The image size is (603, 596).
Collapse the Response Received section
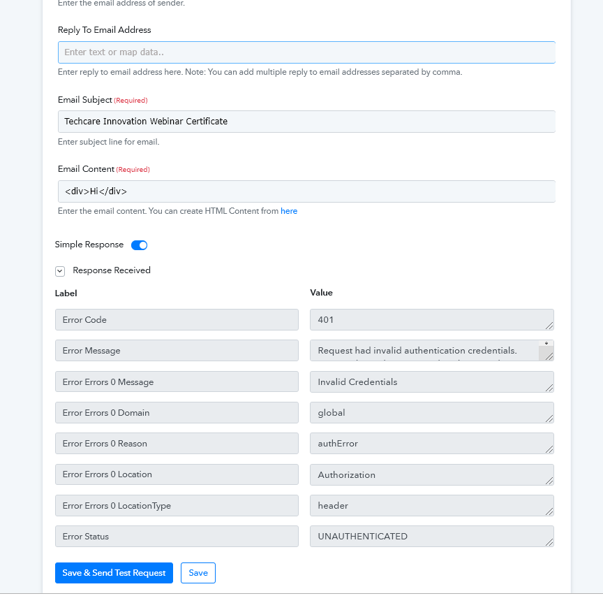pos(60,271)
